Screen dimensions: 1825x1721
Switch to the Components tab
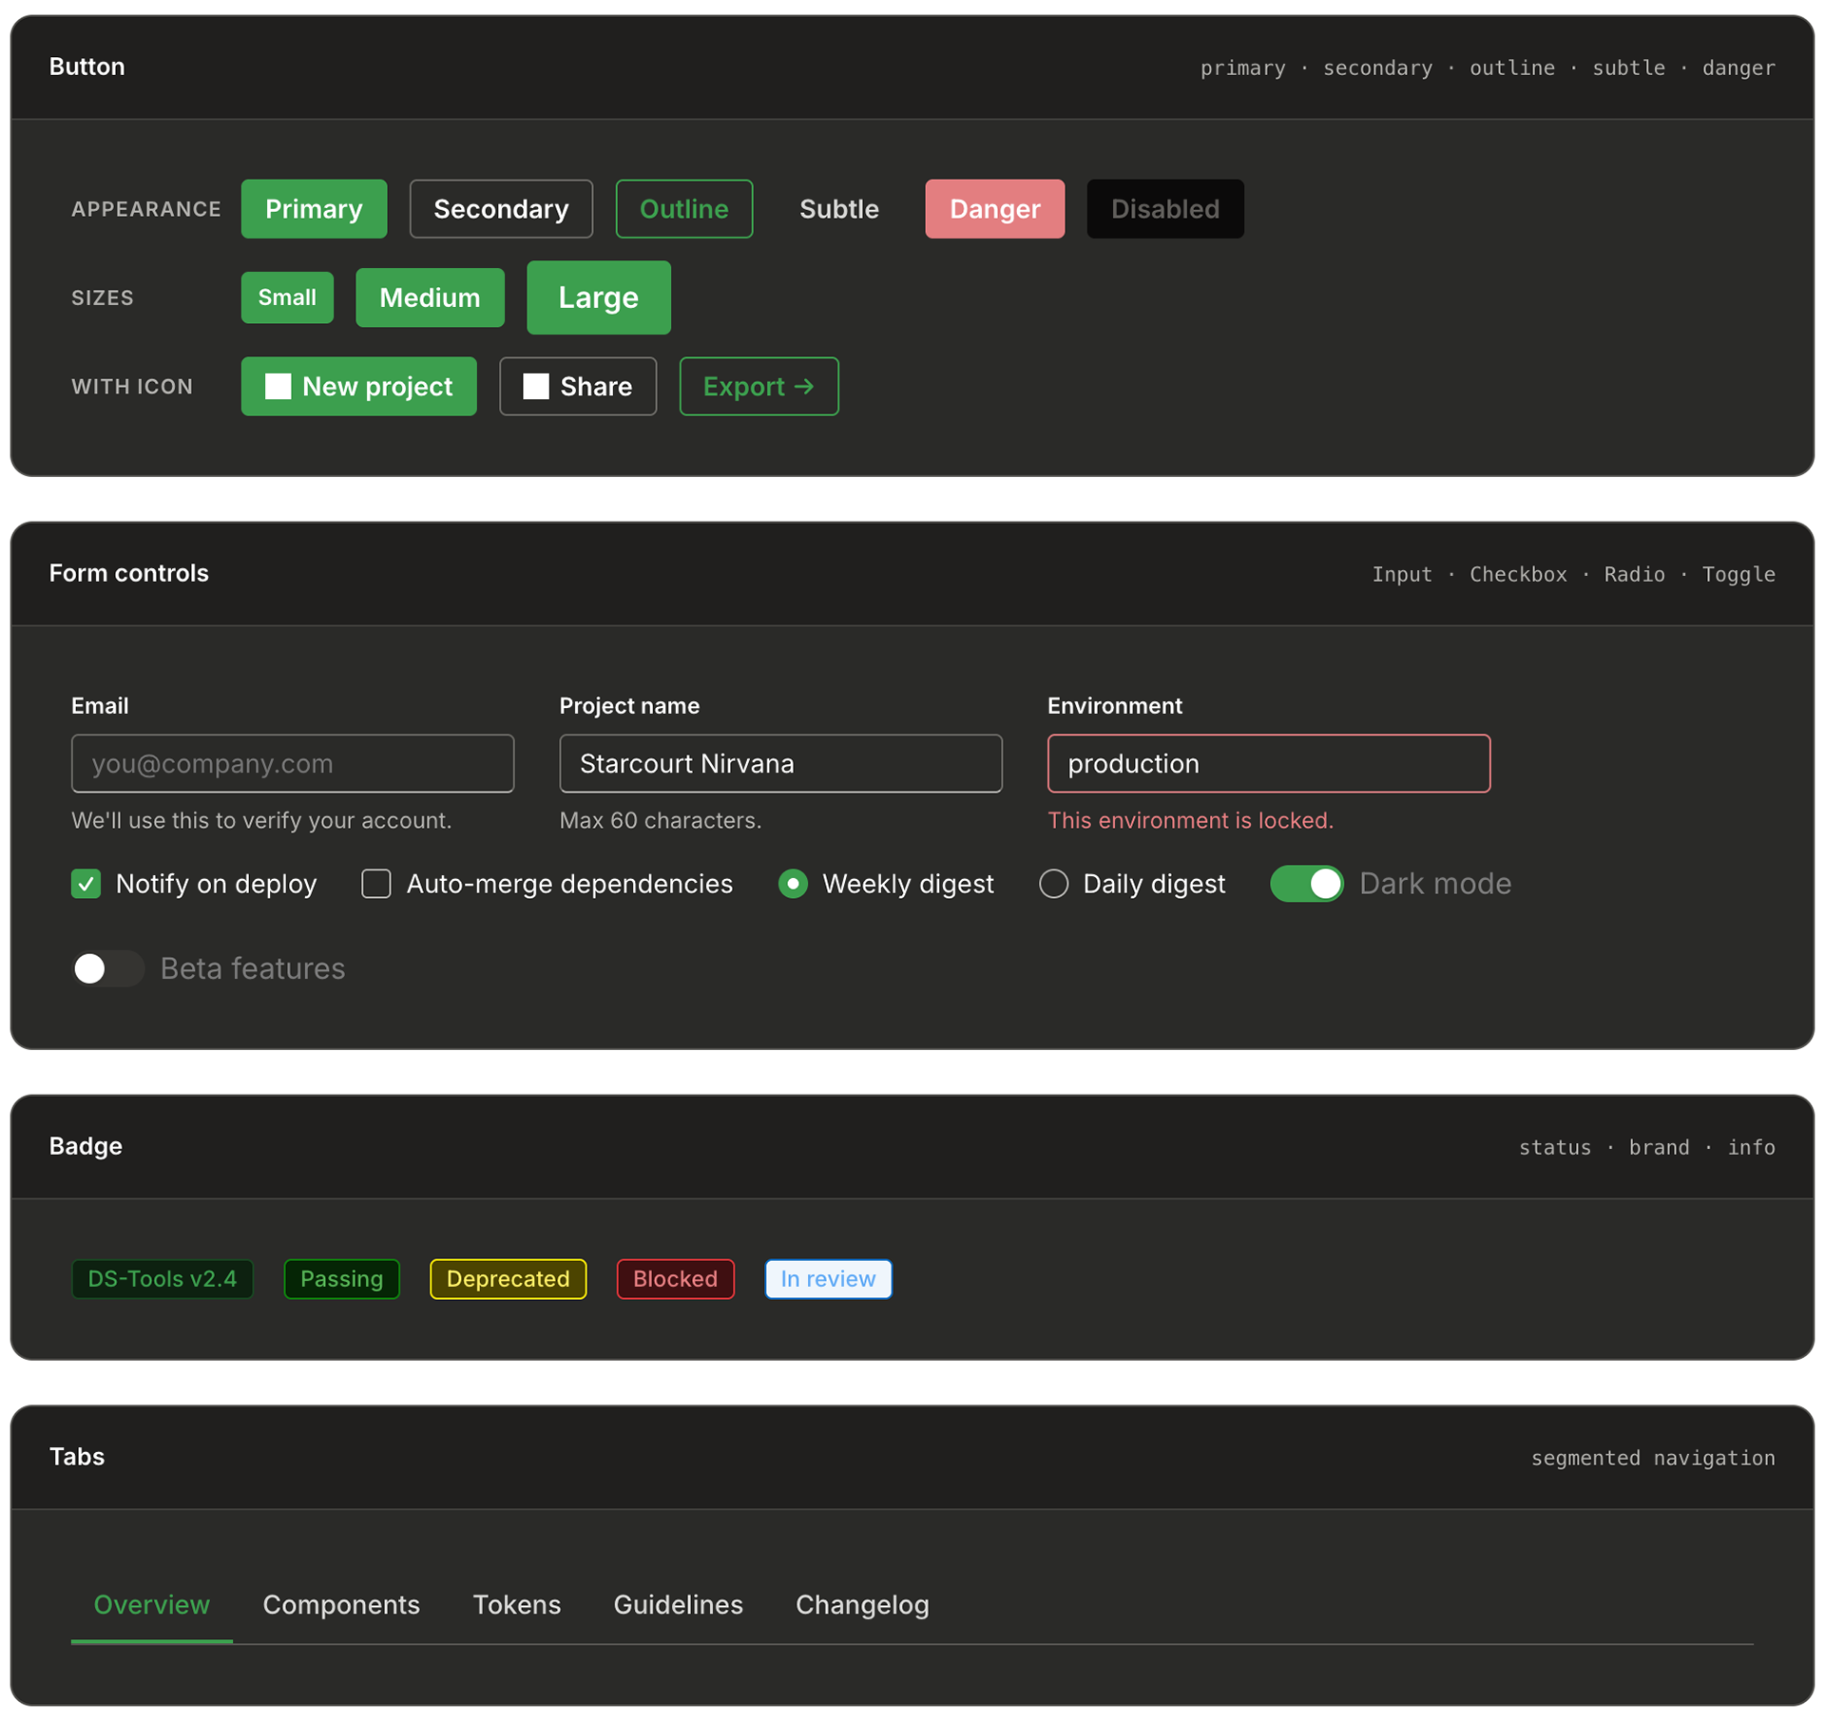341,1604
